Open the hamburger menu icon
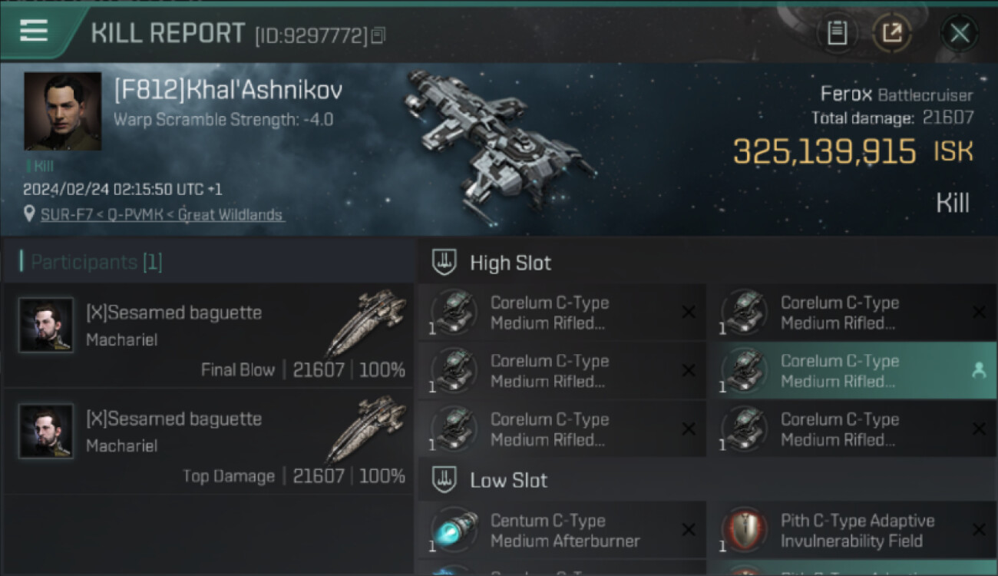Viewport: 998px width, 576px height. (34, 31)
